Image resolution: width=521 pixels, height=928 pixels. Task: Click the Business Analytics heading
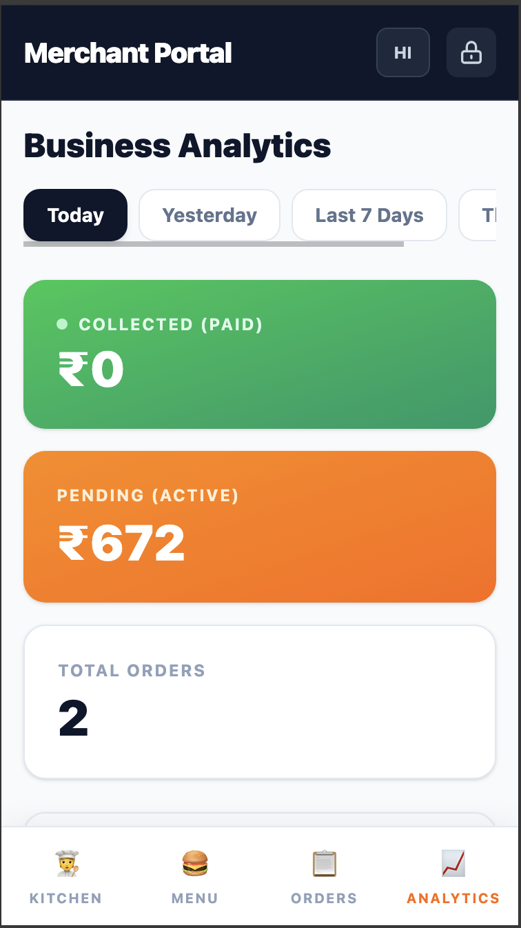(178, 146)
